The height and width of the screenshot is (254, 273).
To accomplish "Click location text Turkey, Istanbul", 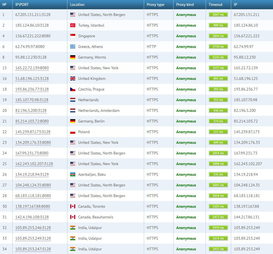I will point(91,25).
